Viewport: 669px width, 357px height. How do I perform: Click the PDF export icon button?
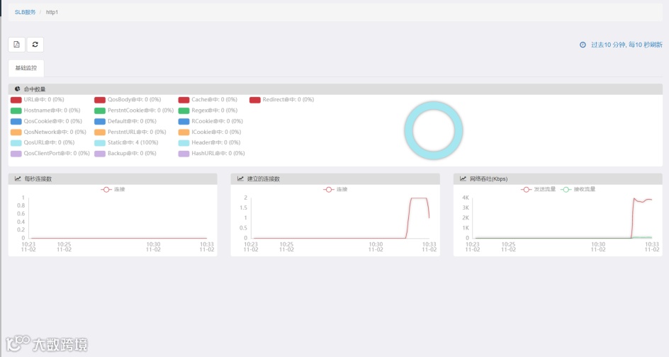click(x=16, y=45)
